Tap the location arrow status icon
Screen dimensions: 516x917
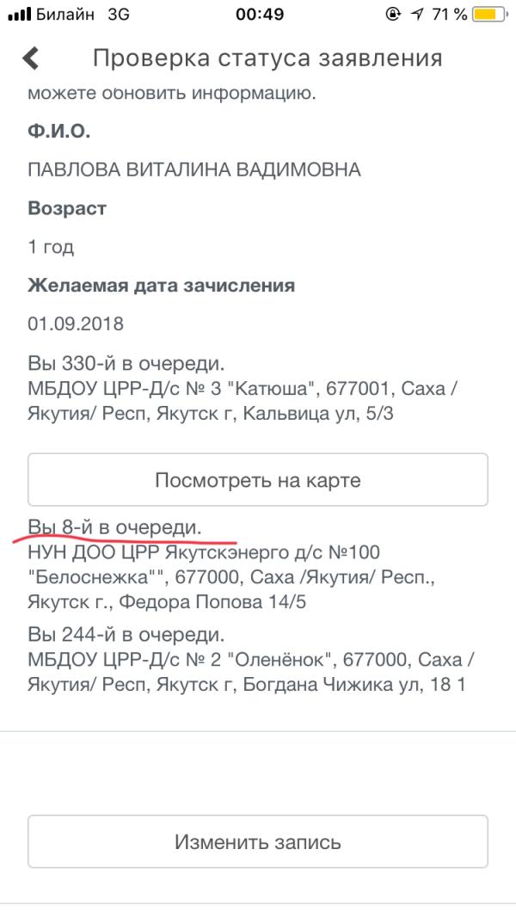pos(418,15)
